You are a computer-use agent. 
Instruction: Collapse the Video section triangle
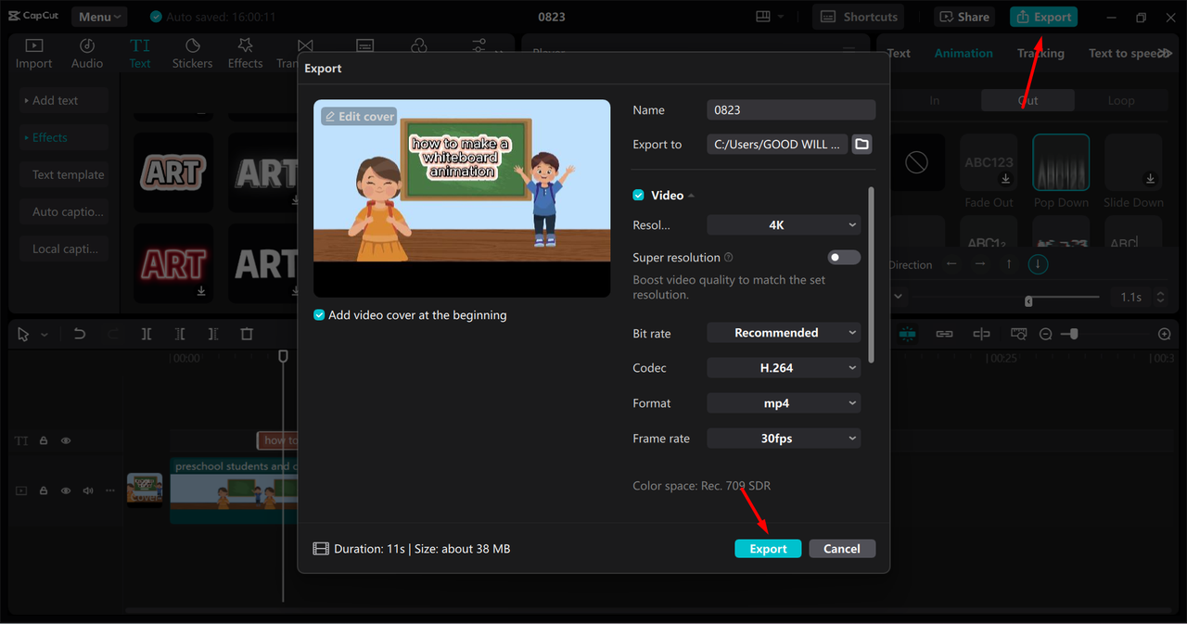692,196
